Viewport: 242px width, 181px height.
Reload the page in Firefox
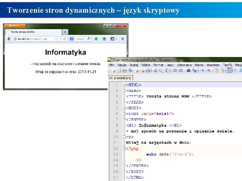[x=65, y=39]
